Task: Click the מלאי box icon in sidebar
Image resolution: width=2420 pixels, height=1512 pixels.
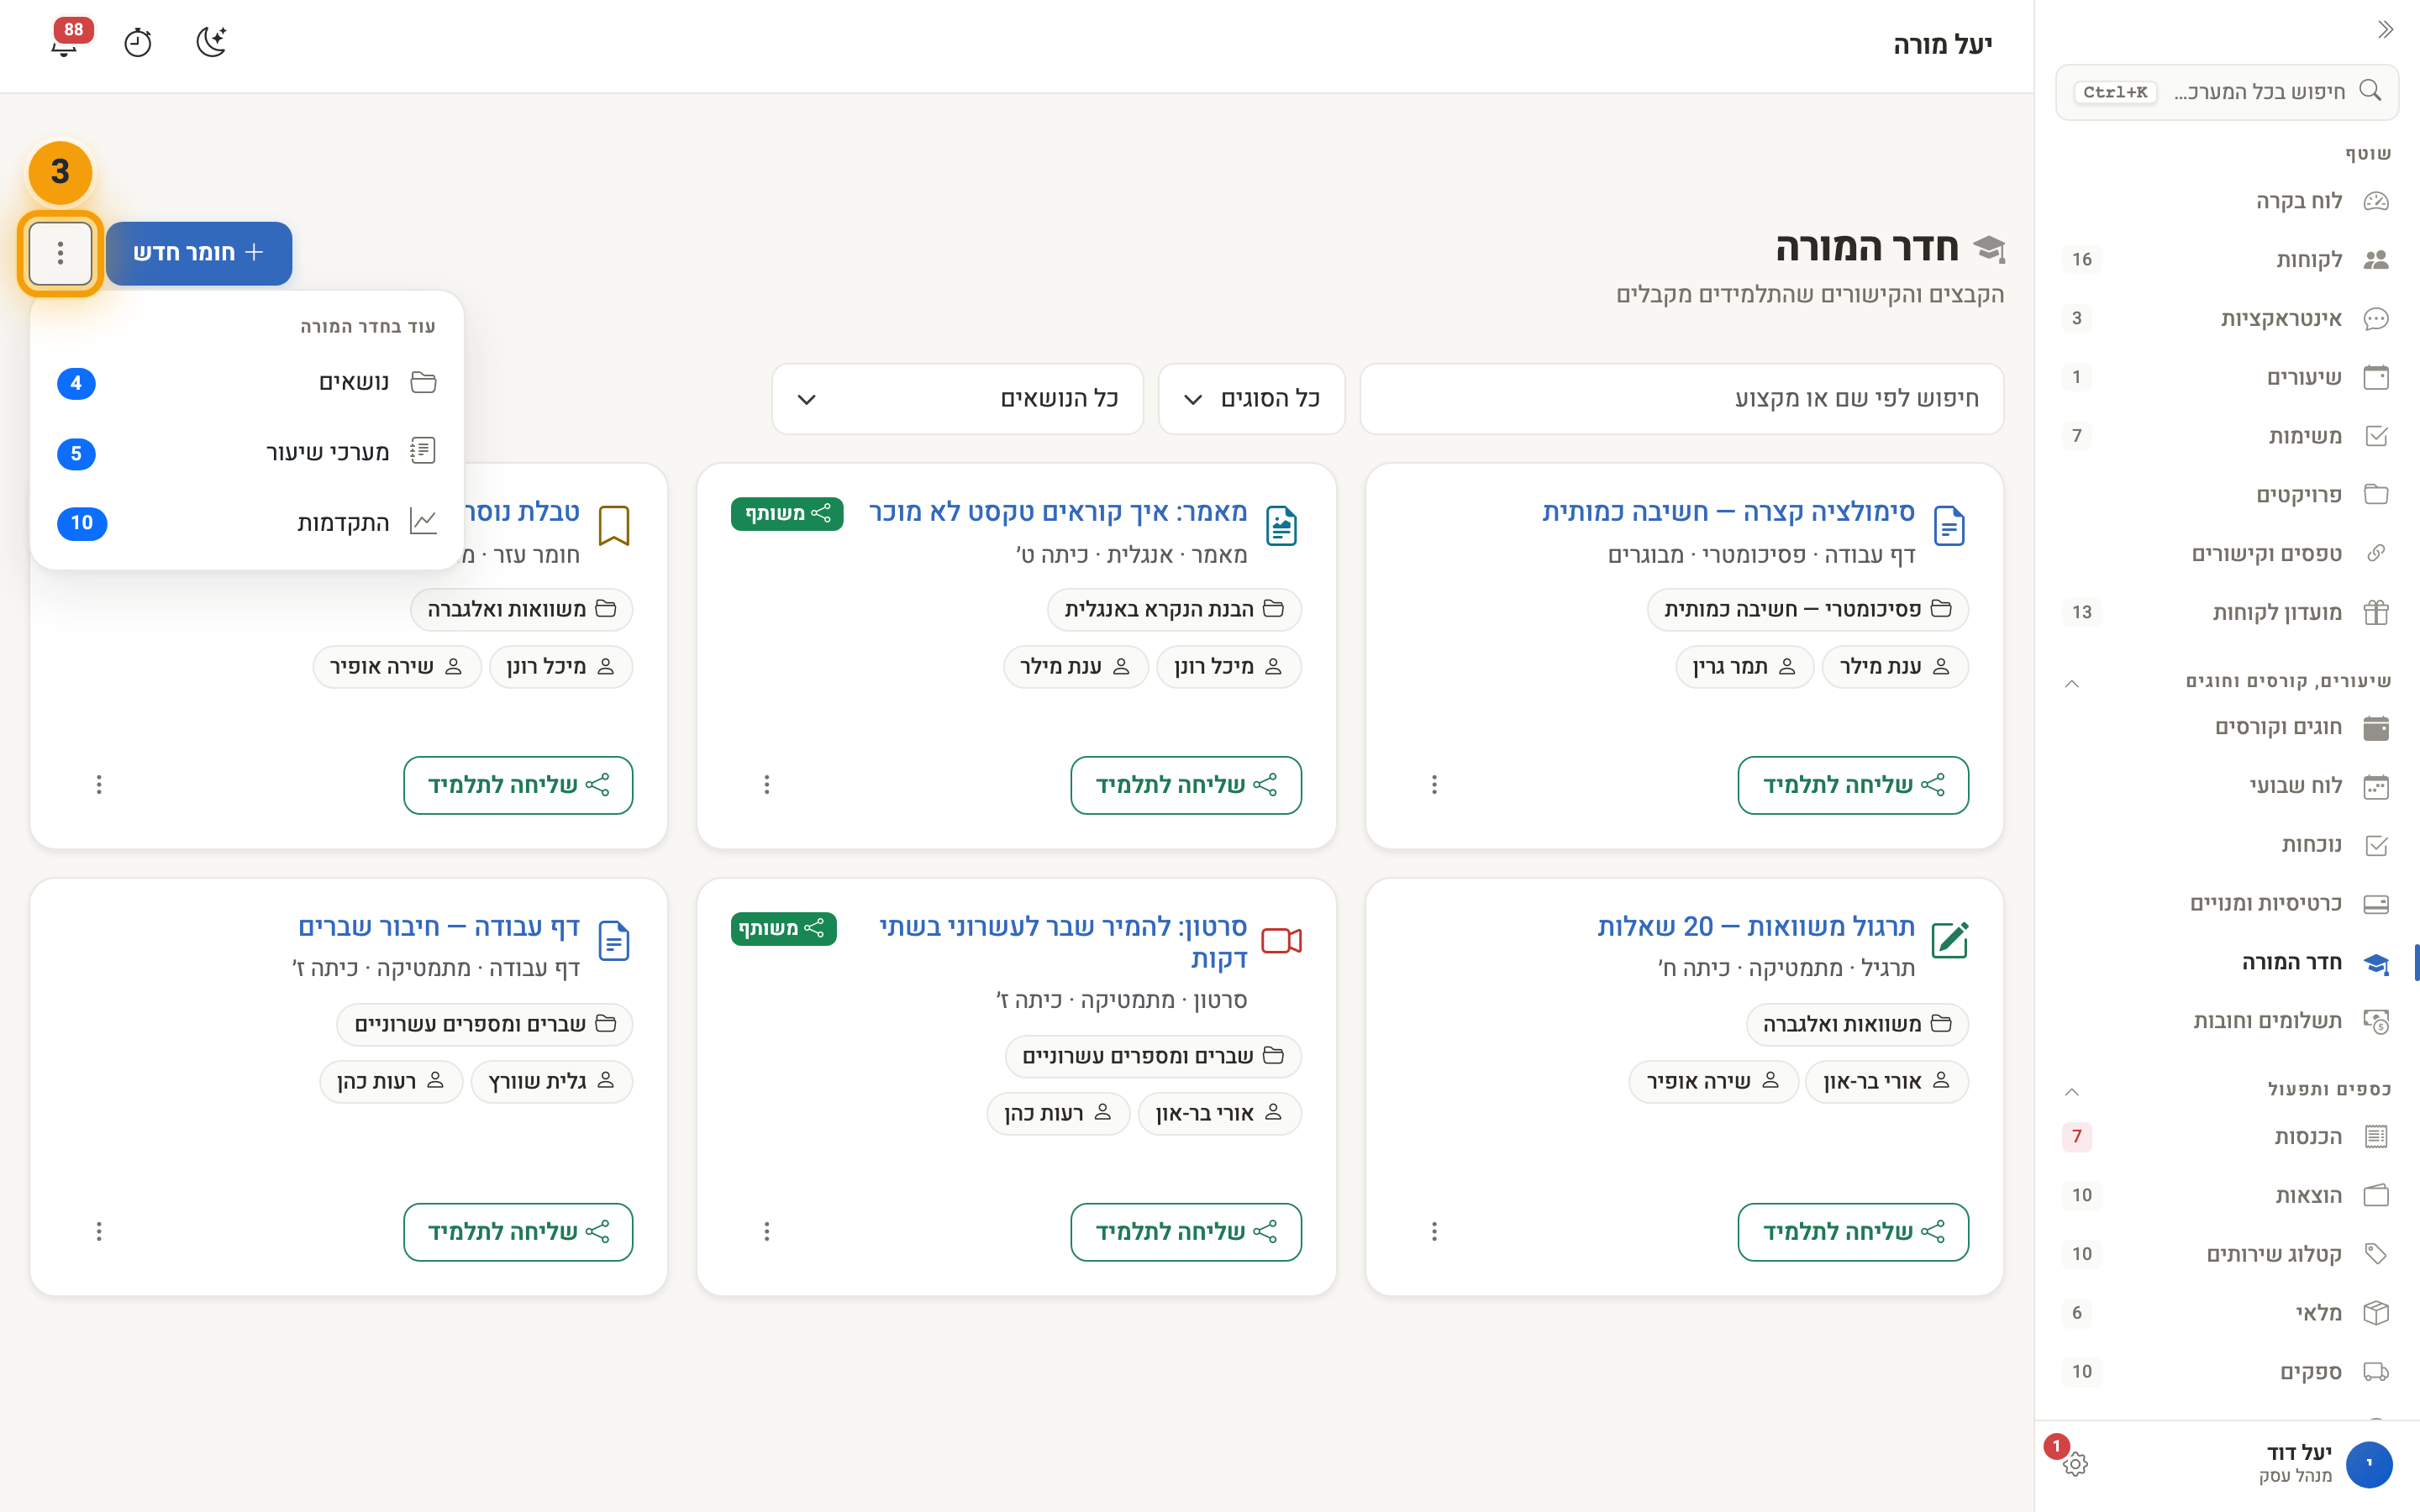Action: [2376, 1313]
